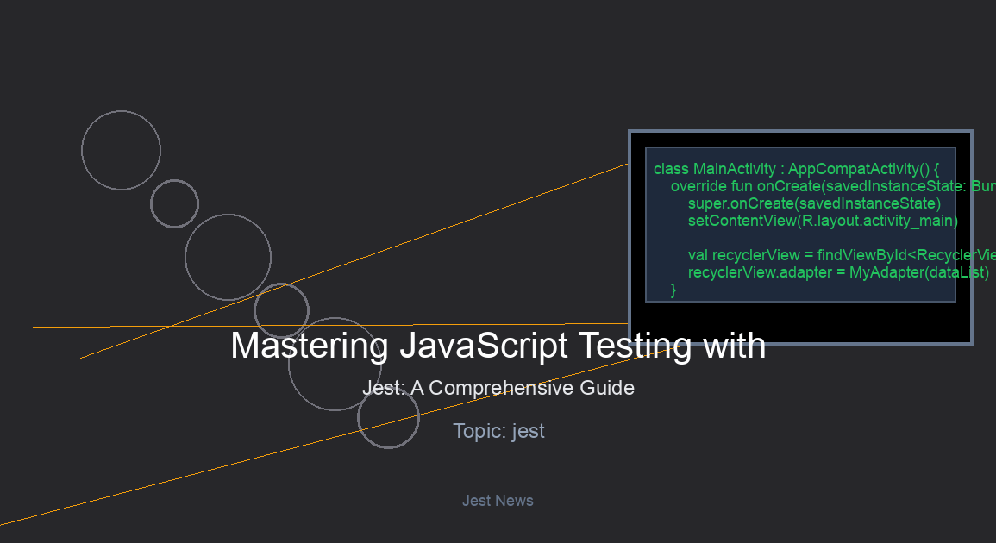The image size is (996, 543).
Task: Click the upper orange diagonal line
Action: click(x=431, y=233)
